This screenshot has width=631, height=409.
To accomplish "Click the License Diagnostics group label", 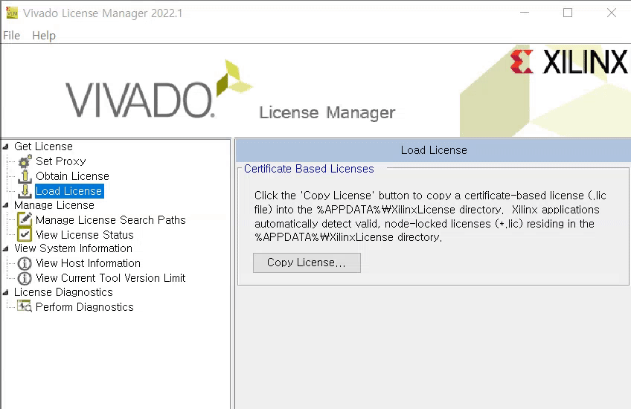I will (x=63, y=292).
